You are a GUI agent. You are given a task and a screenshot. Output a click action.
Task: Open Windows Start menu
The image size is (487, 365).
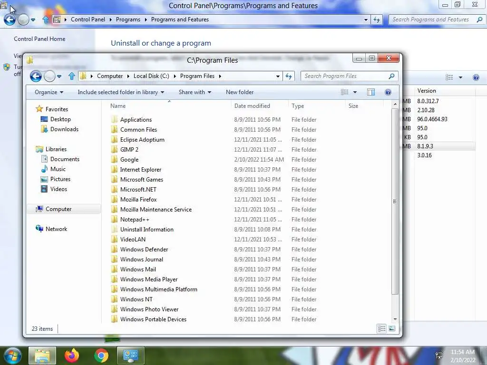tap(13, 355)
